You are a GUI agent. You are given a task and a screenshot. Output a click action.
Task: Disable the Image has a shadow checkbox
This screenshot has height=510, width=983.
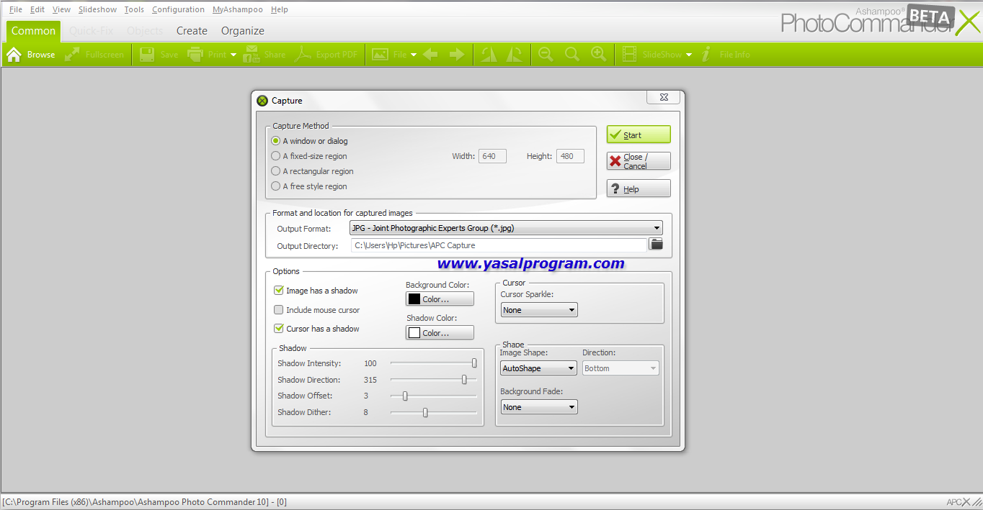pos(278,291)
